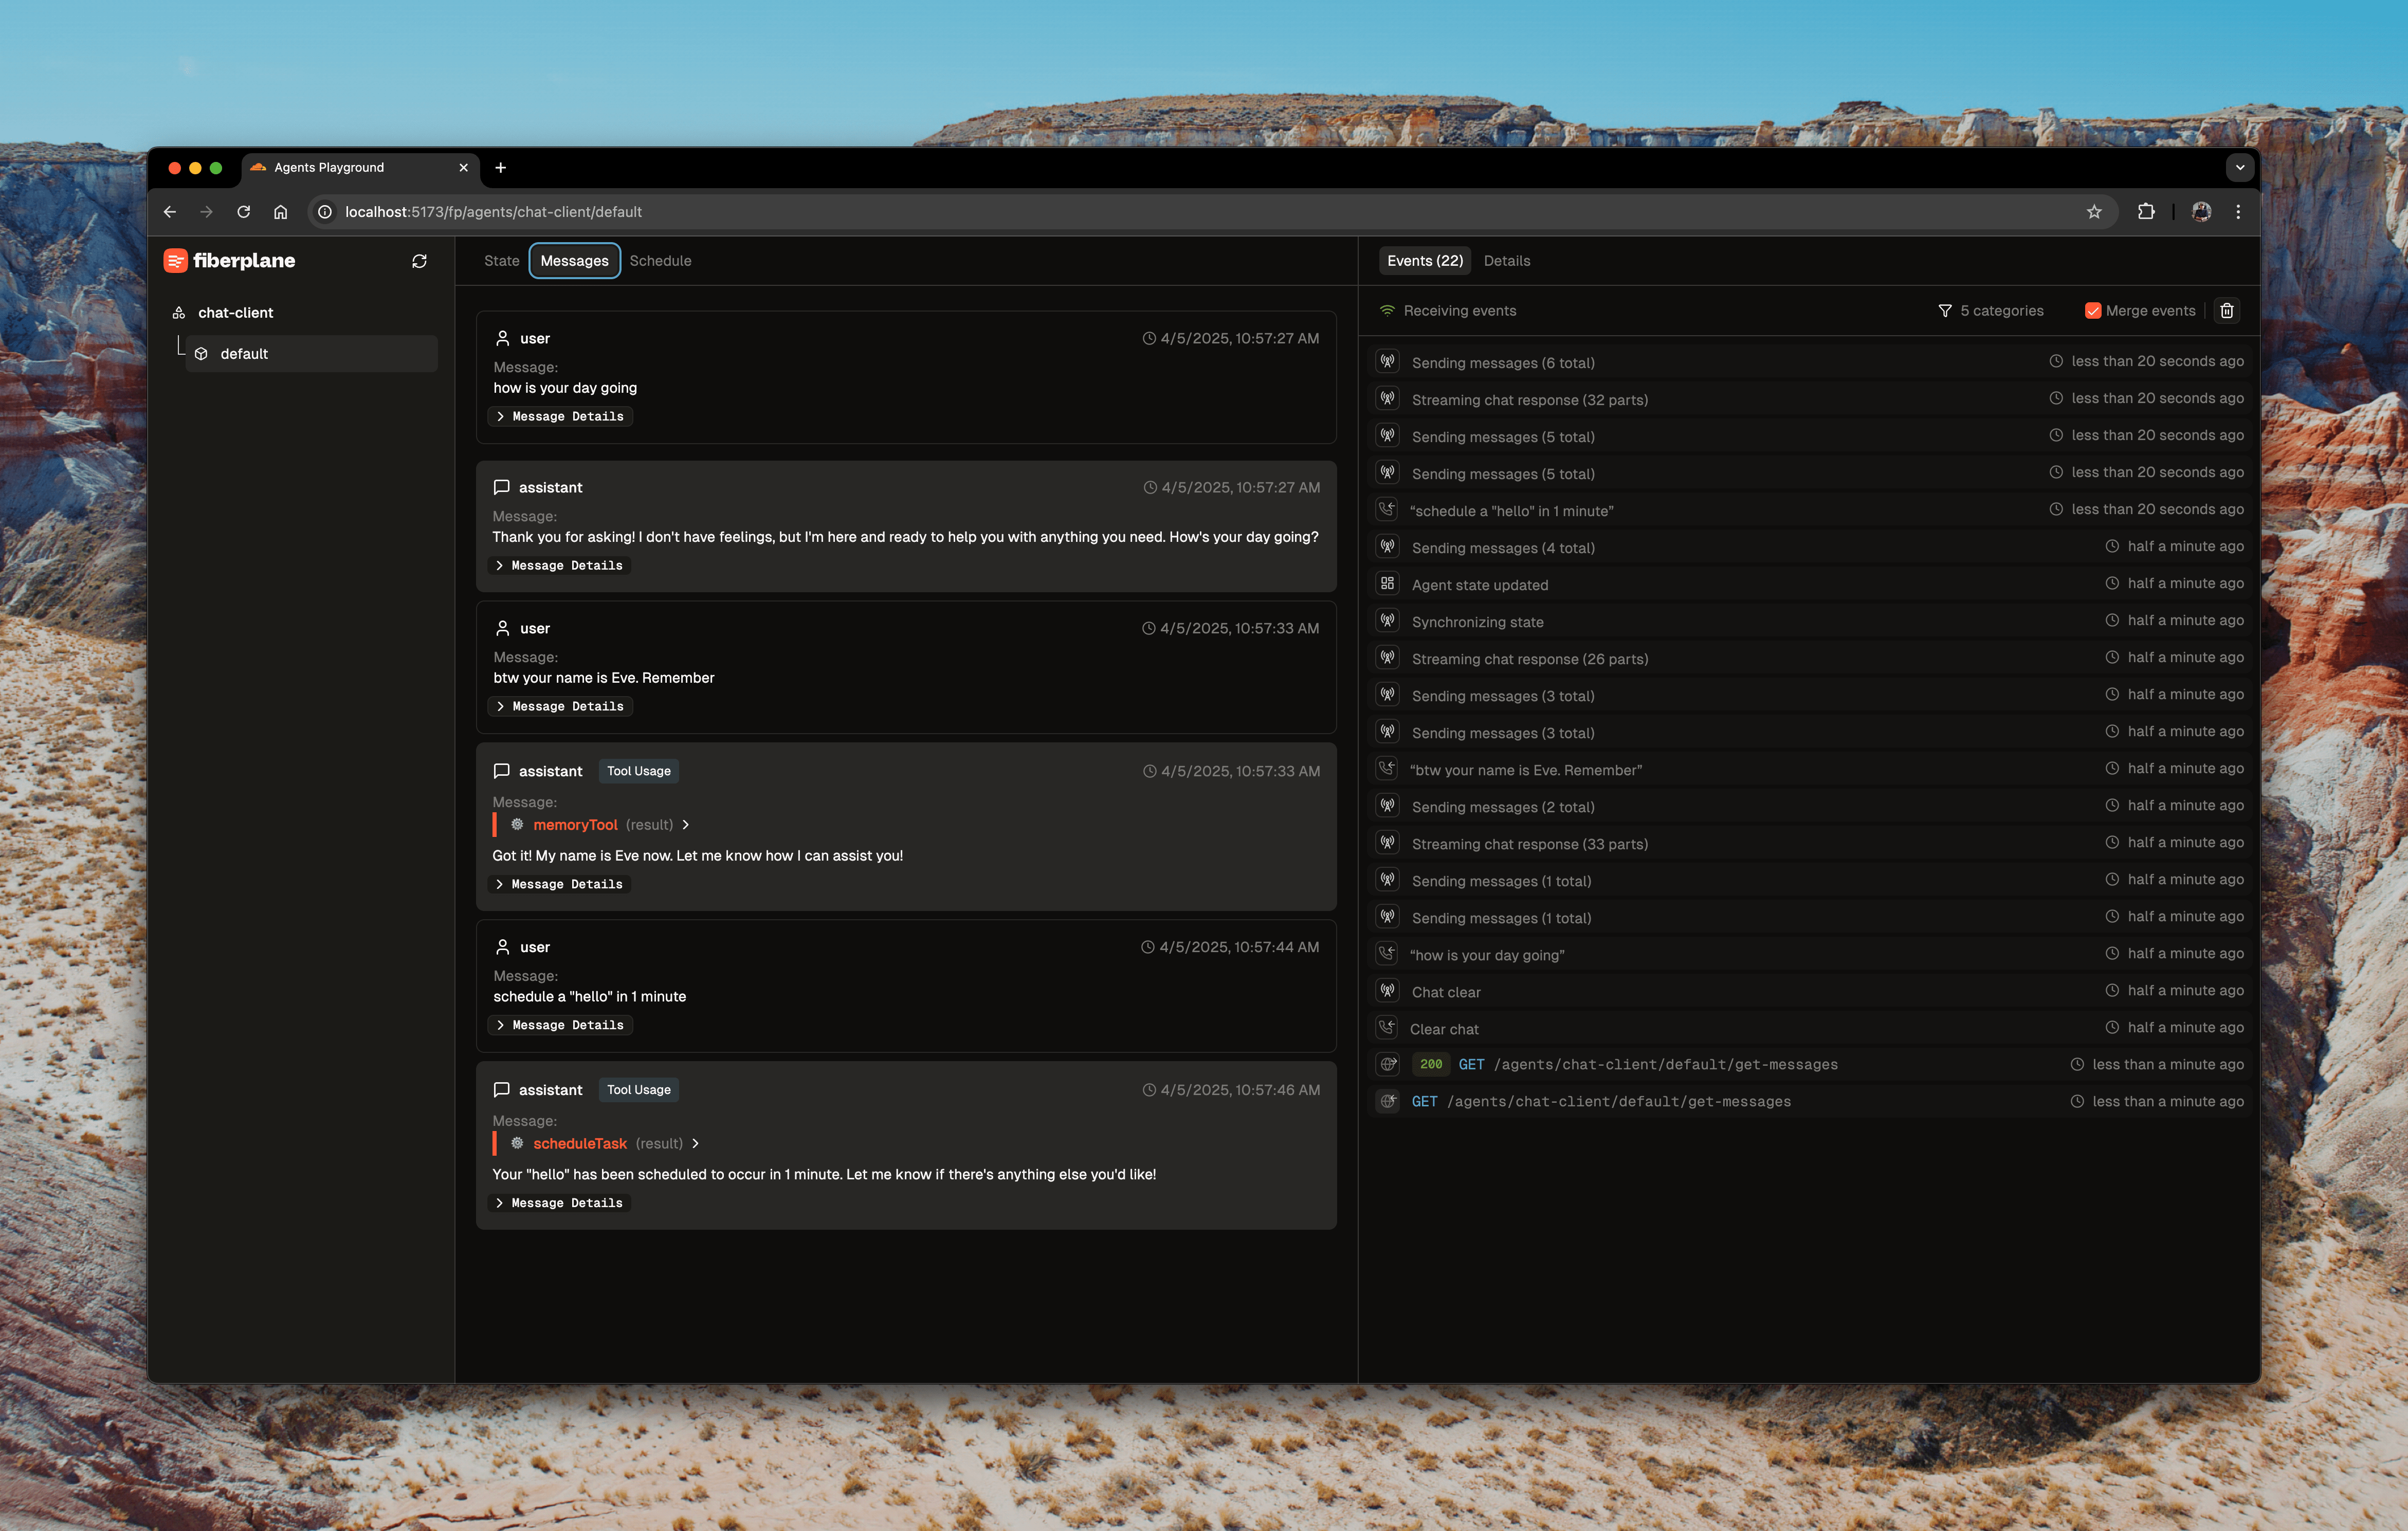Expand Message Details under 'btw your name is Eve'
Image resolution: width=2408 pixels, height=1531 pixels.
click(560, 707)
